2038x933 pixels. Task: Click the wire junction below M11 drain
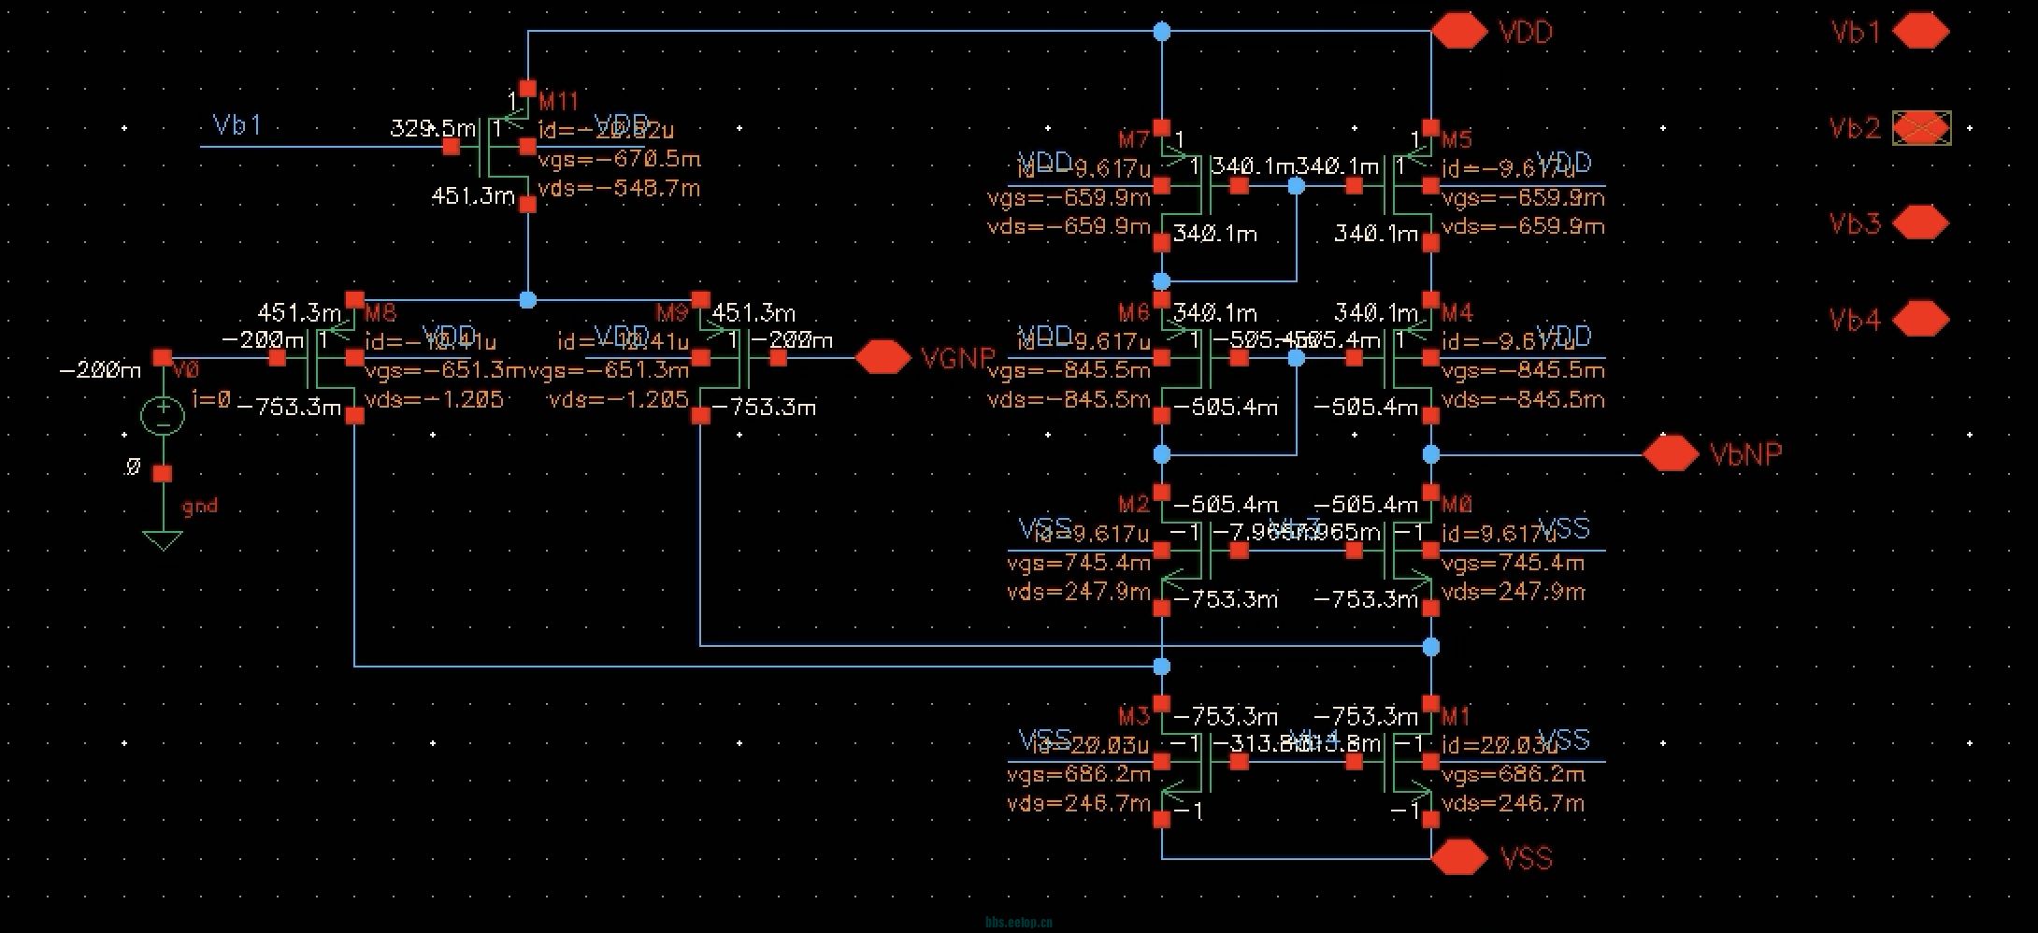527,300
